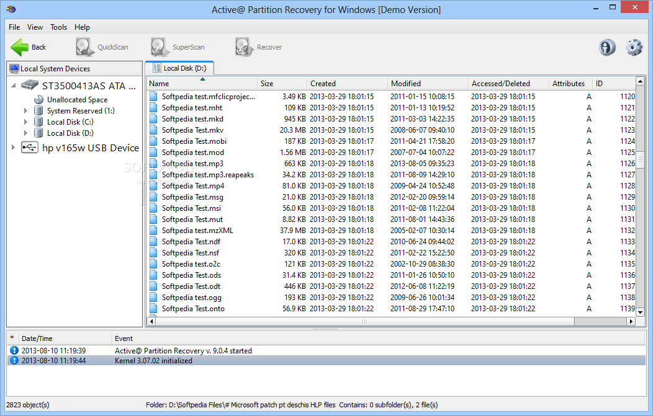Image resolution: width=653 pixels, height=416 pixels.
Task: Select Softpedia test.mfclicprojec... file row
Action: pyautogui.click(x=392, y=97)
